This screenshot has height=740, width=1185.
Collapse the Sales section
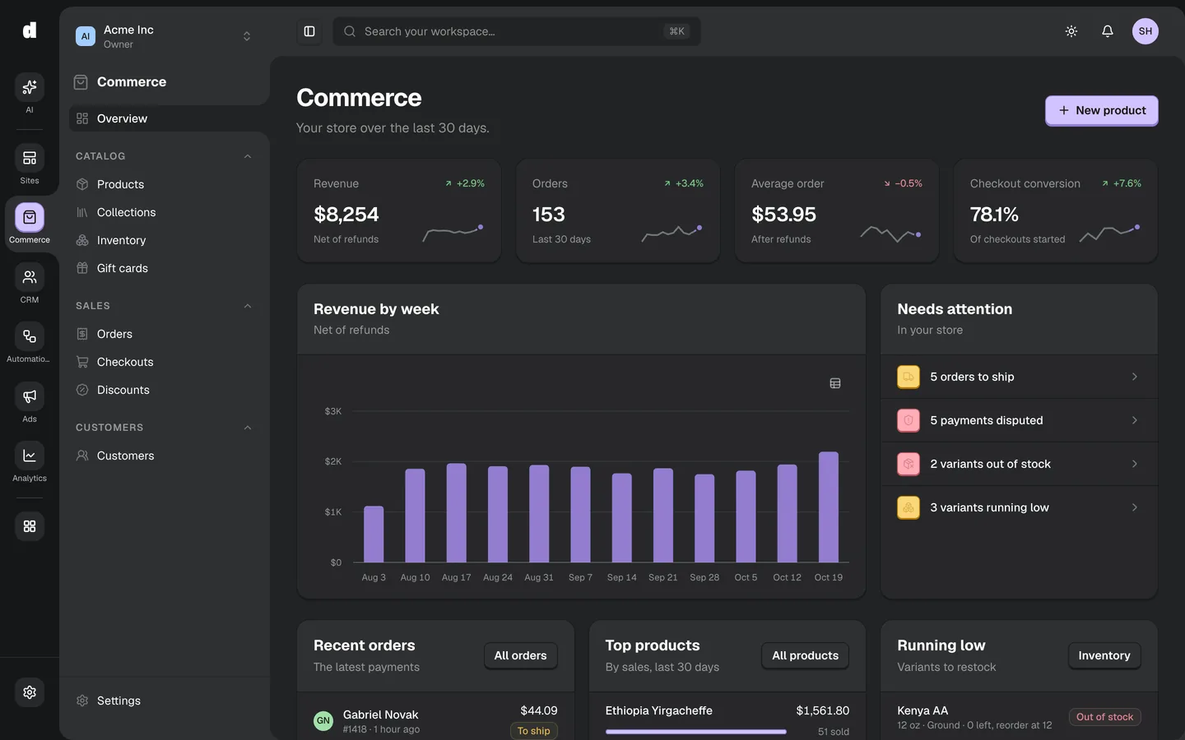248,306
